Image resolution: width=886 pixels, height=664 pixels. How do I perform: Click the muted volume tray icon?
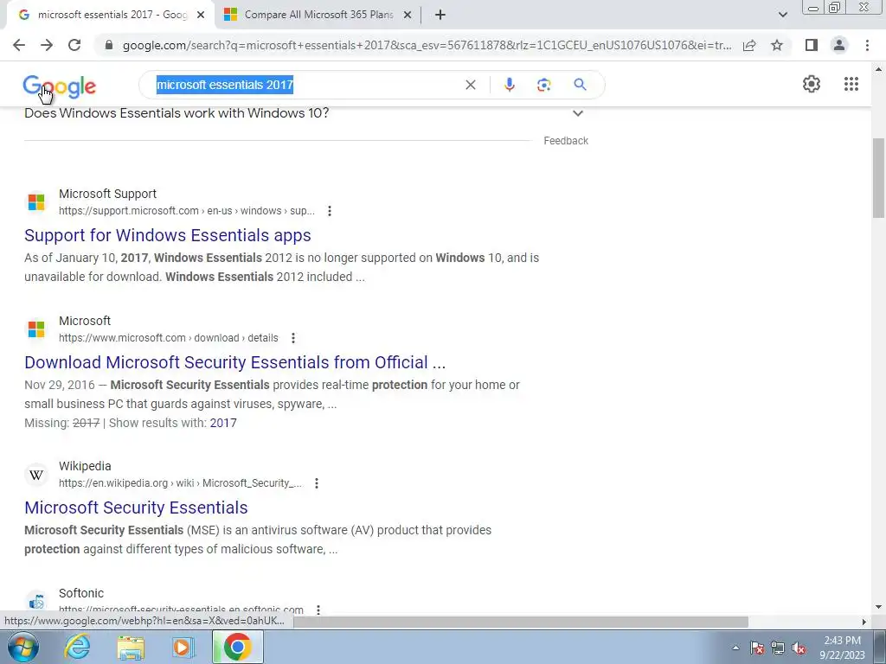pos(799,648)
